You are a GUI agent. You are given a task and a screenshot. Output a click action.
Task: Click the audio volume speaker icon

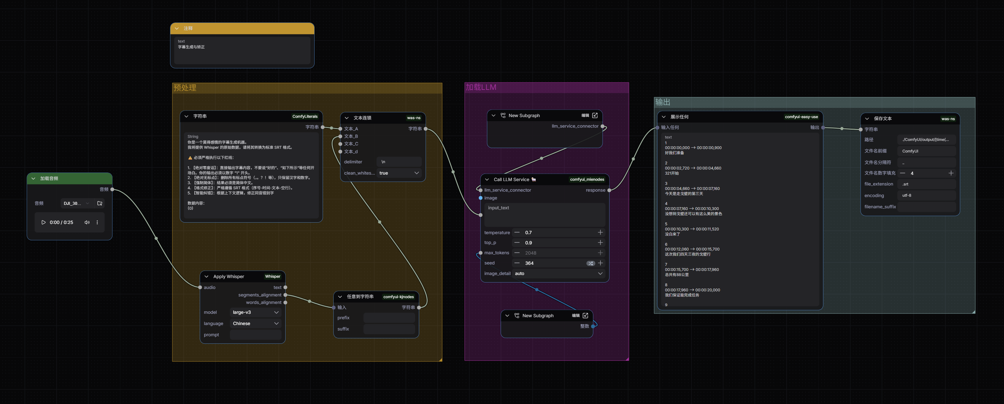tap(87, 222)
